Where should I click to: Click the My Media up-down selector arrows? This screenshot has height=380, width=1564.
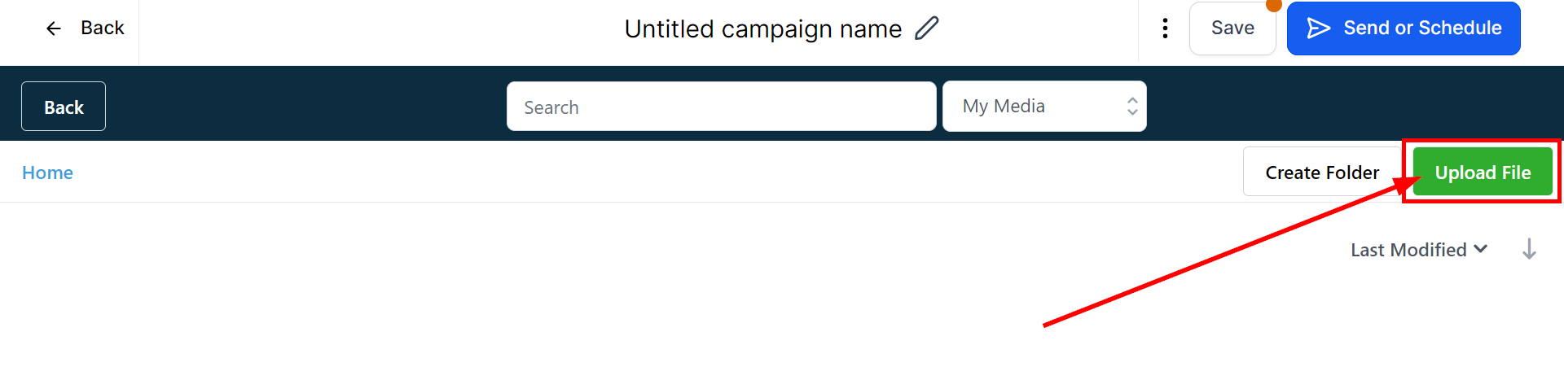pyautogui.click(x=1131, y=106)
